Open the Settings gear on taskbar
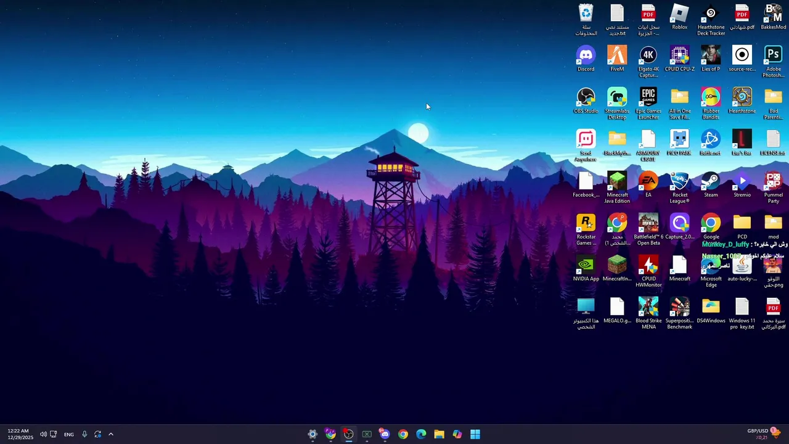This screenshot has height=444, width=789. (313, 434)
